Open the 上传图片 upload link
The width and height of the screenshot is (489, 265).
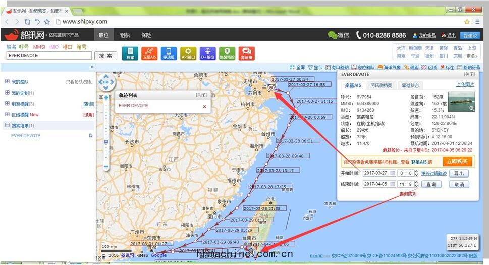(x=465, y=84)
